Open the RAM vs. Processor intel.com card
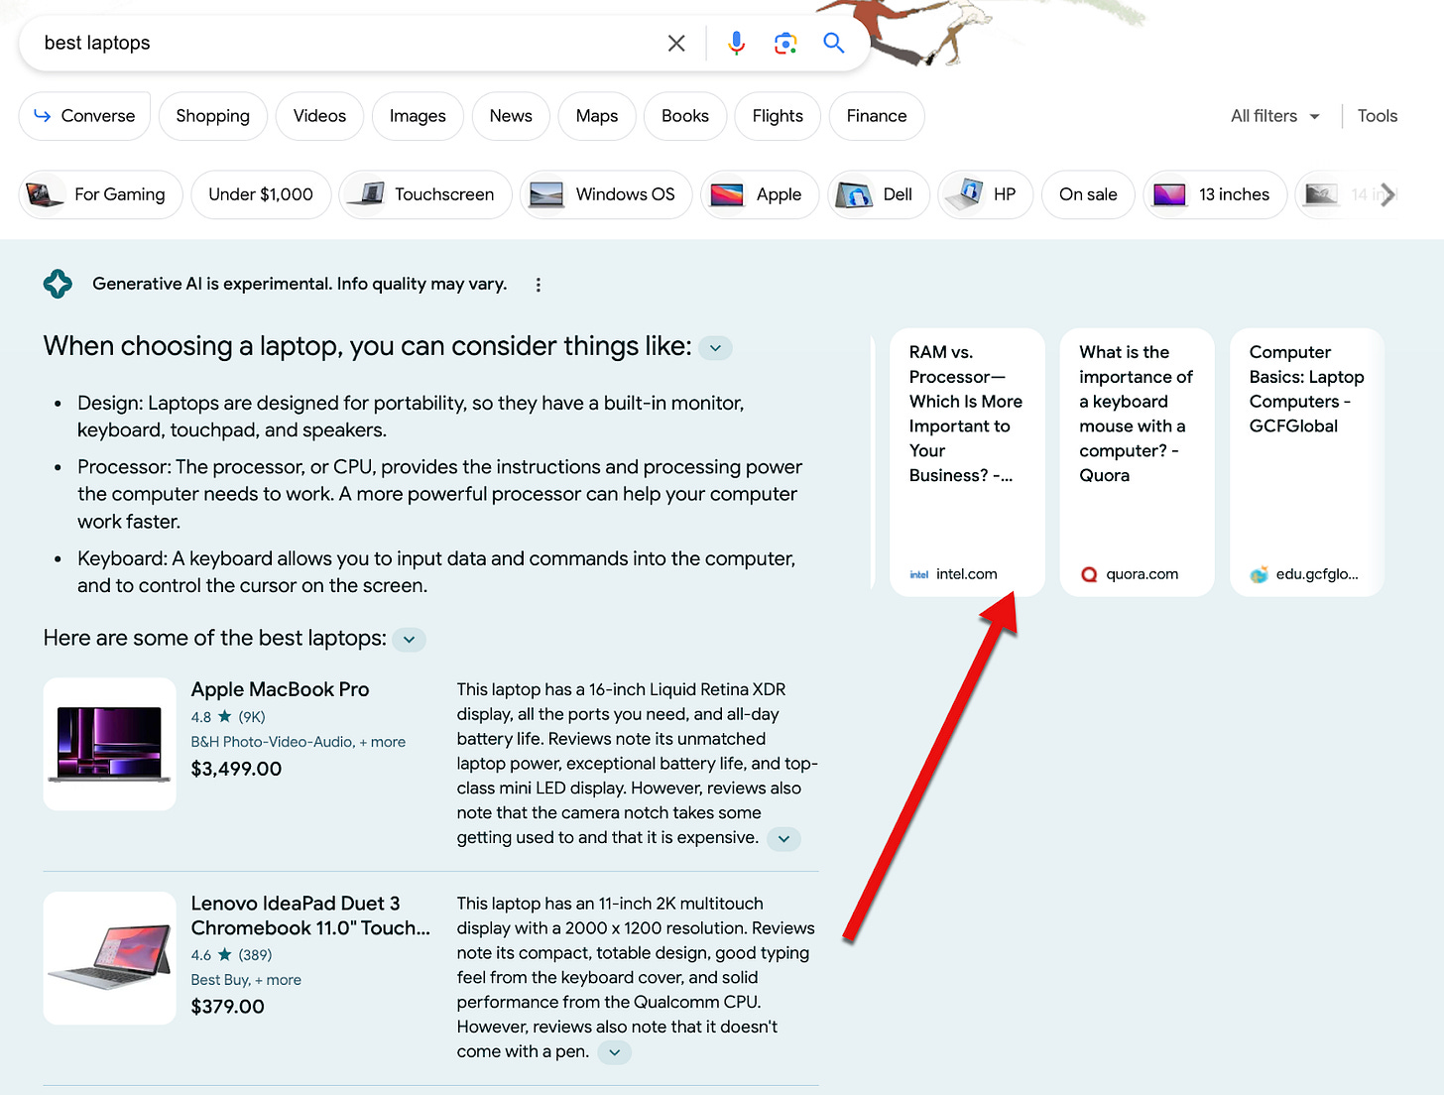Viewport: 1444px width, 1095px height. point(968,462)
